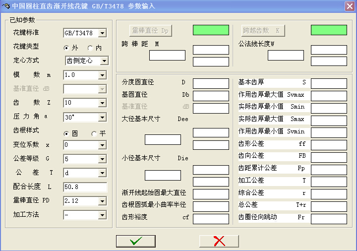Click the 量棒直径 Dp button
Screen dimensions: 357x251
coord(151,30)
